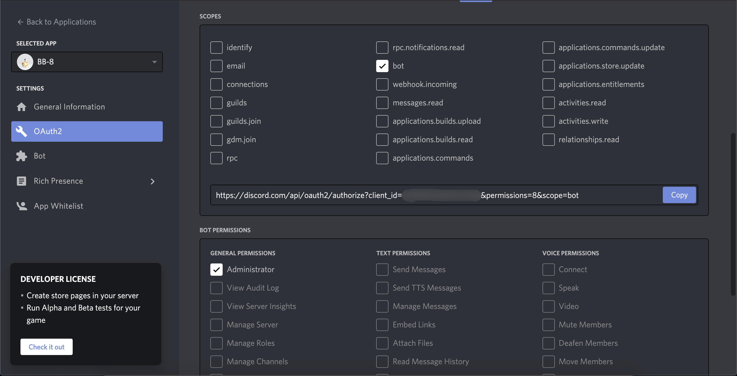Screen dimensions: 737x376
Task: Check the rpc scope box
Action: click(216, 158)
